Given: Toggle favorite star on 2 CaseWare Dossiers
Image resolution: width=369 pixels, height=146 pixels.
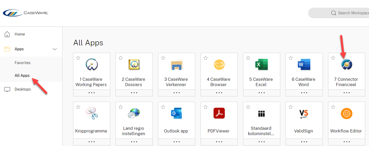Looking at the screenshot, I should pyautogui.click(x=121, y=58).
